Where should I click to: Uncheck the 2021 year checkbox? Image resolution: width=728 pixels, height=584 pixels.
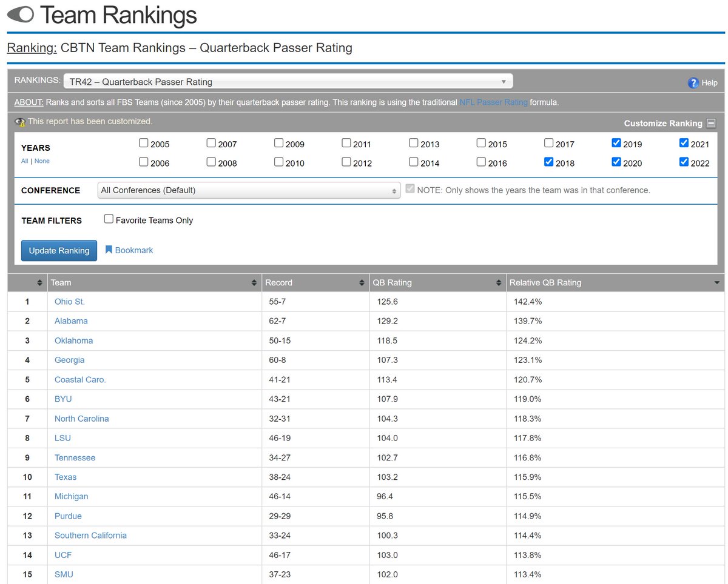684,143
